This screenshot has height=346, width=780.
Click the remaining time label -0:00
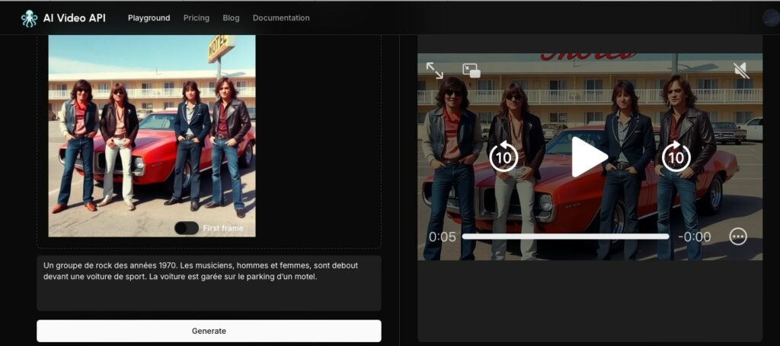(694, 236)
